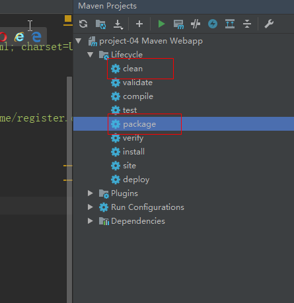
Task: Select the site lifecycle goal
Action: coord(129,166)
